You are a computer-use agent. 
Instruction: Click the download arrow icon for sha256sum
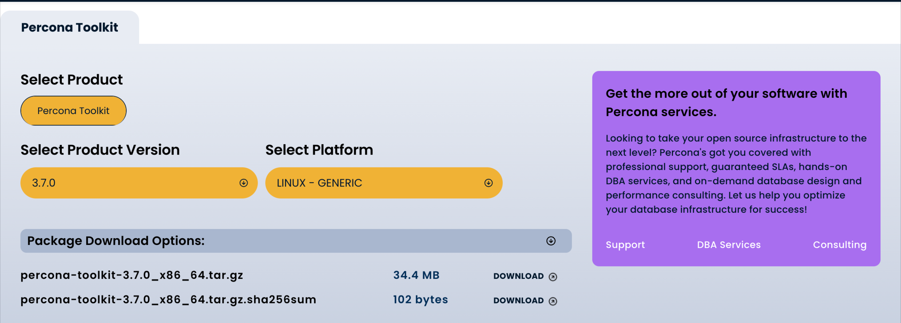pos(553,301)
